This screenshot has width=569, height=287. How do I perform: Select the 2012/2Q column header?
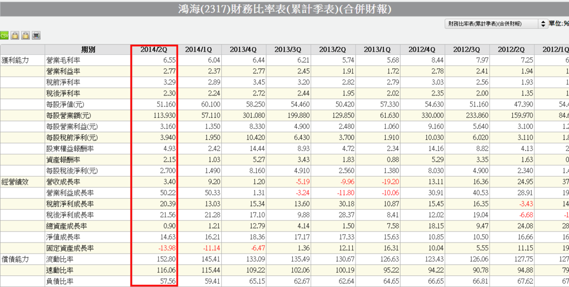512,49
